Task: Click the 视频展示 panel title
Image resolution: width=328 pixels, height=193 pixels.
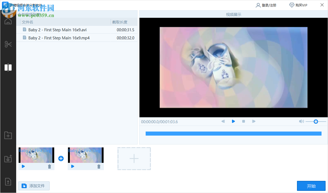Action: coord(234,15)
